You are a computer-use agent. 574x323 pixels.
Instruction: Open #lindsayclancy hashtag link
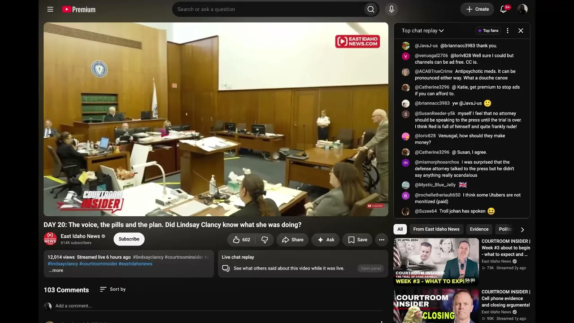(x=63, y=264)
